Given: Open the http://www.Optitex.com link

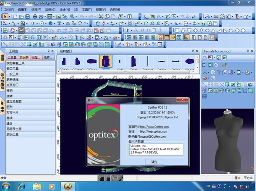Looking at the screenshot, I should [x=154, y=127].
